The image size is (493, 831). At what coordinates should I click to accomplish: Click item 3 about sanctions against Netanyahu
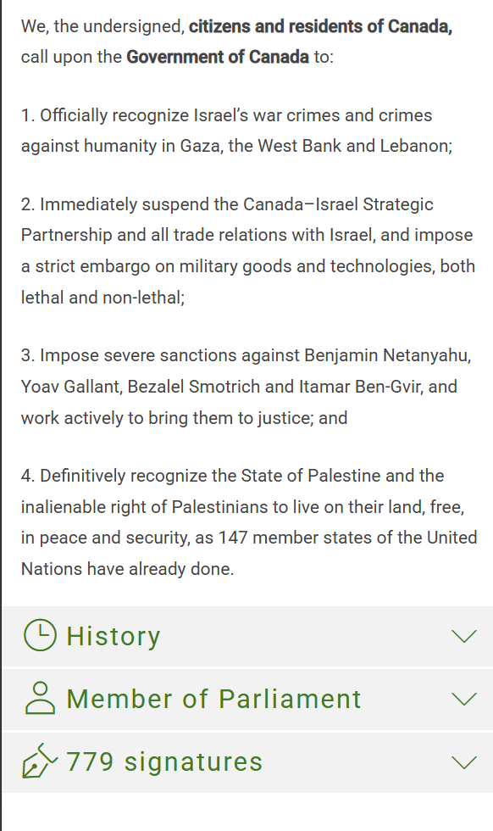[x=246, y=387]
